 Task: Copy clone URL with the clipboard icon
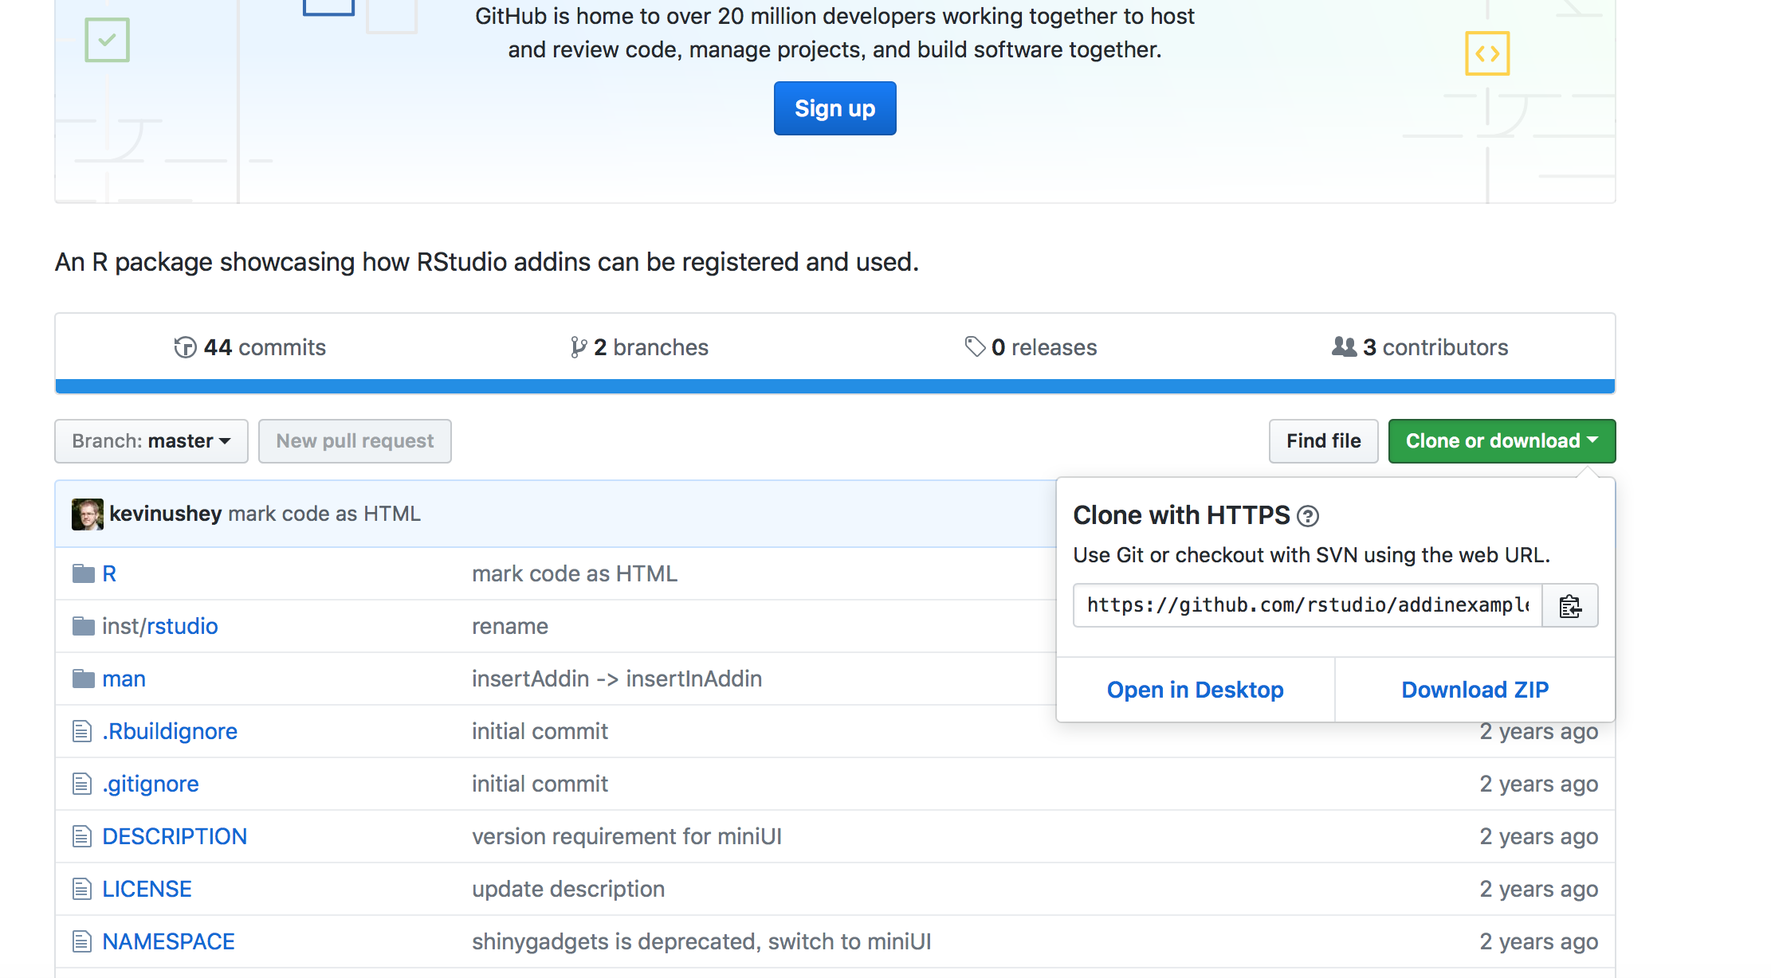pyautogui.click(x=1570, y=605)
